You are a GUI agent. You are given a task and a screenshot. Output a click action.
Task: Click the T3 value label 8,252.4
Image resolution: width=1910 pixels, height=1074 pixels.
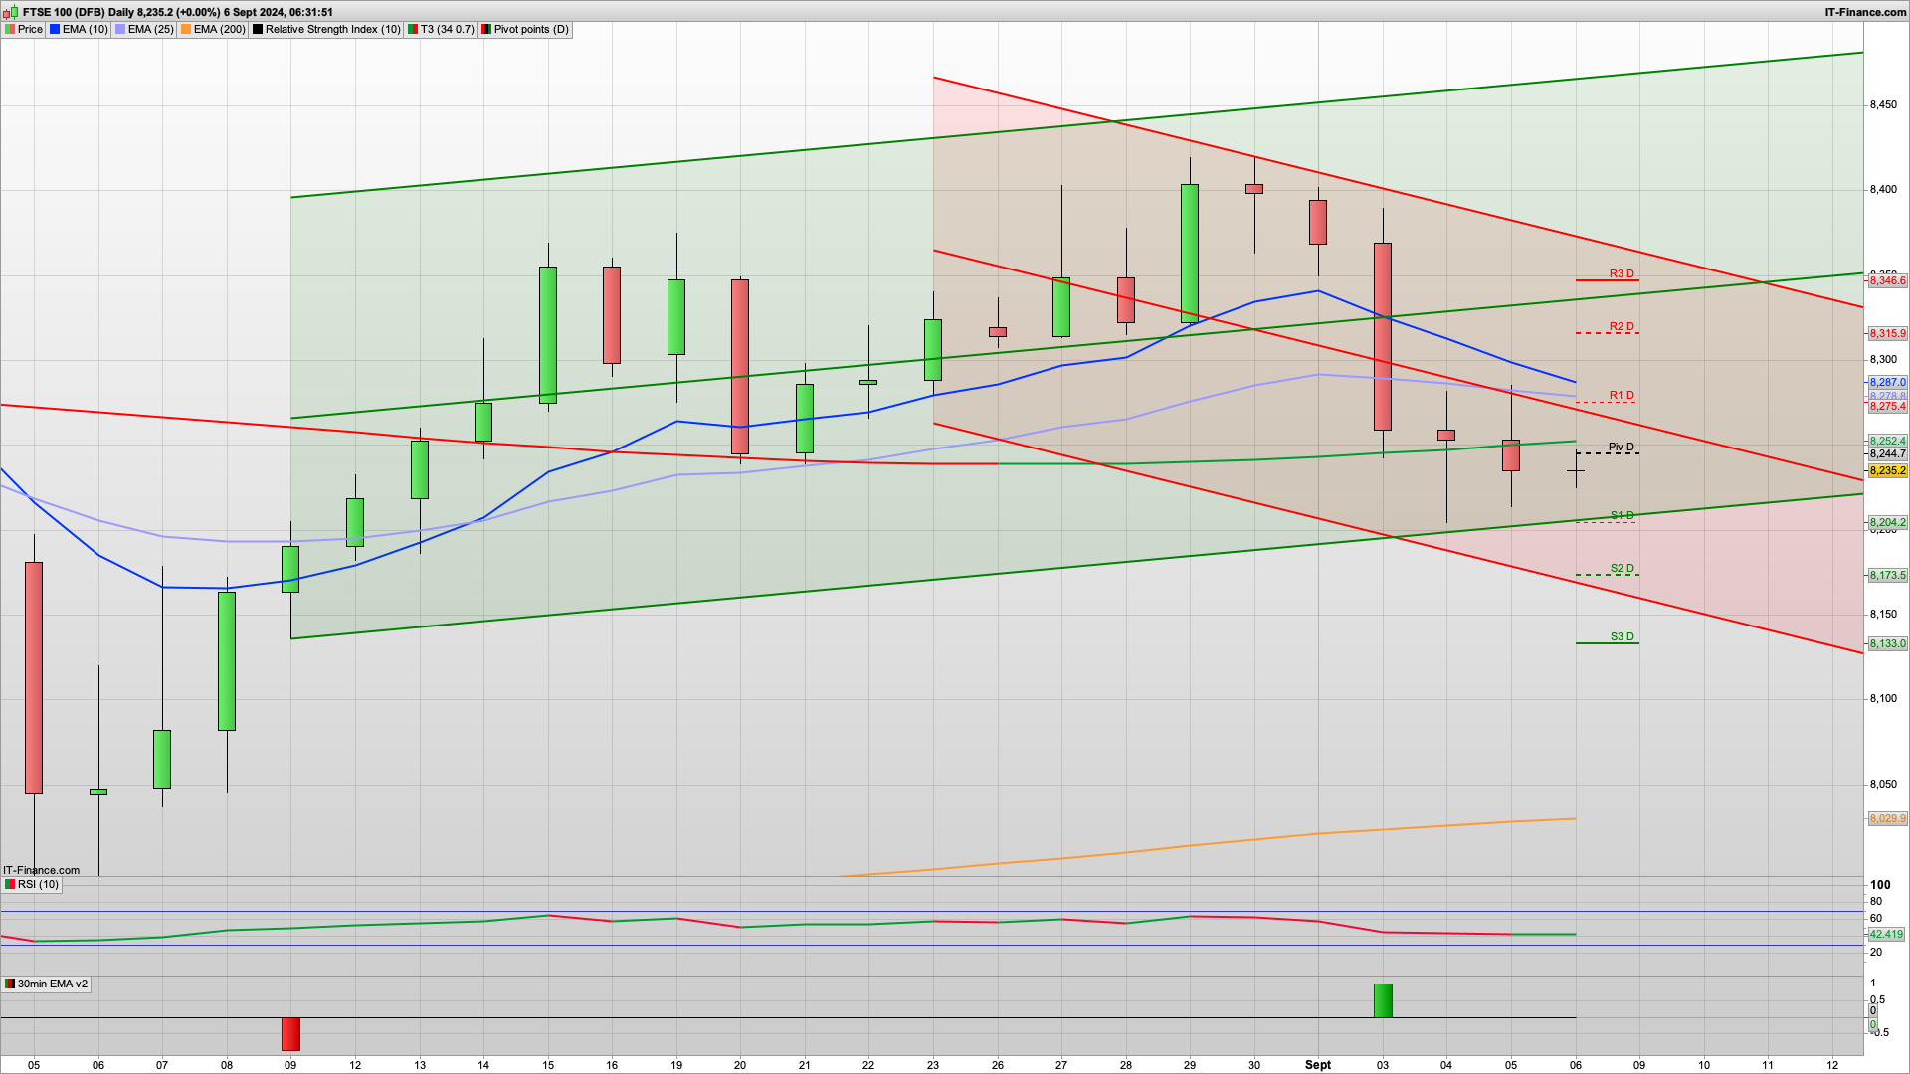pyautogui.click(x=1887, y=441)
